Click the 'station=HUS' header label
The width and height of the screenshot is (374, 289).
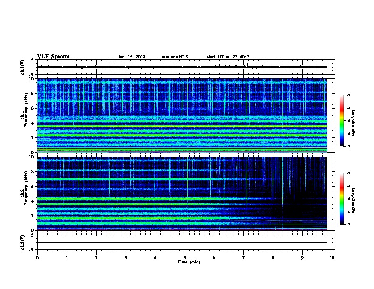[175, 57]
